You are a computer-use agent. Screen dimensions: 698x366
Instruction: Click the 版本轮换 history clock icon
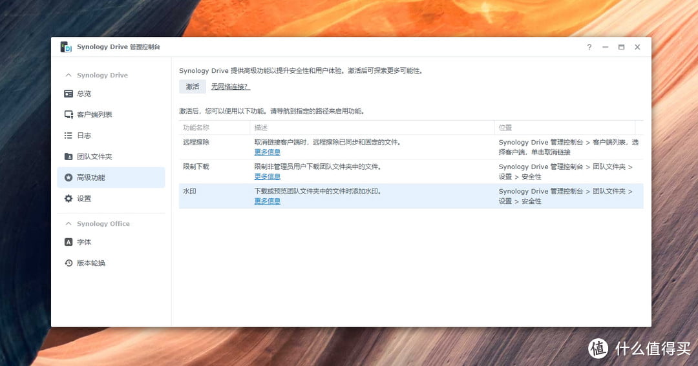(x=69, y=263)
